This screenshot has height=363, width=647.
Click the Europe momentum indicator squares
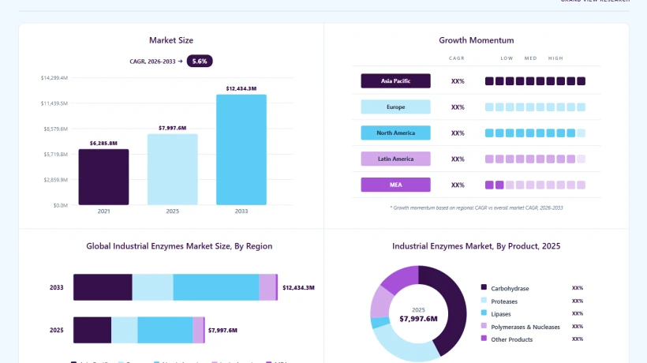535,107
